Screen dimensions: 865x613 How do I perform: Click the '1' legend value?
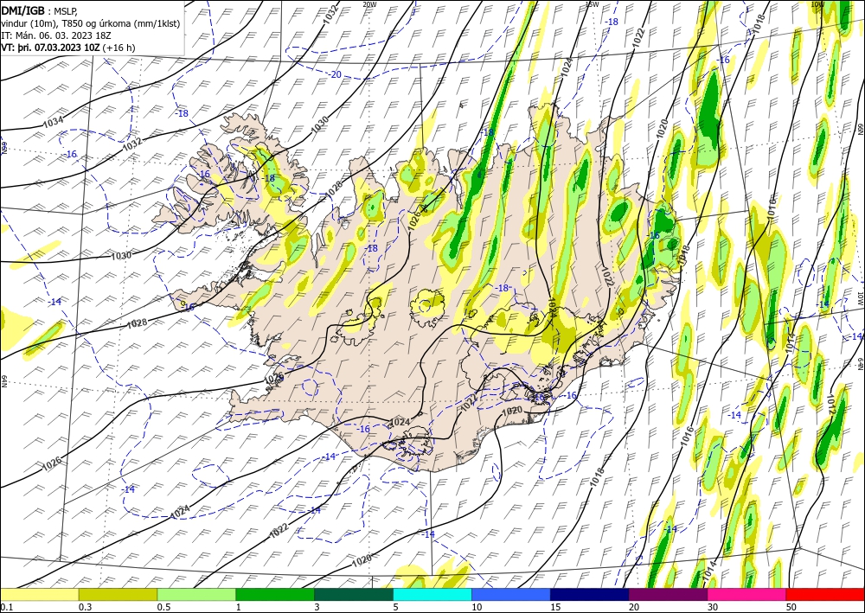pyautogui.click(x=239, y=607)
